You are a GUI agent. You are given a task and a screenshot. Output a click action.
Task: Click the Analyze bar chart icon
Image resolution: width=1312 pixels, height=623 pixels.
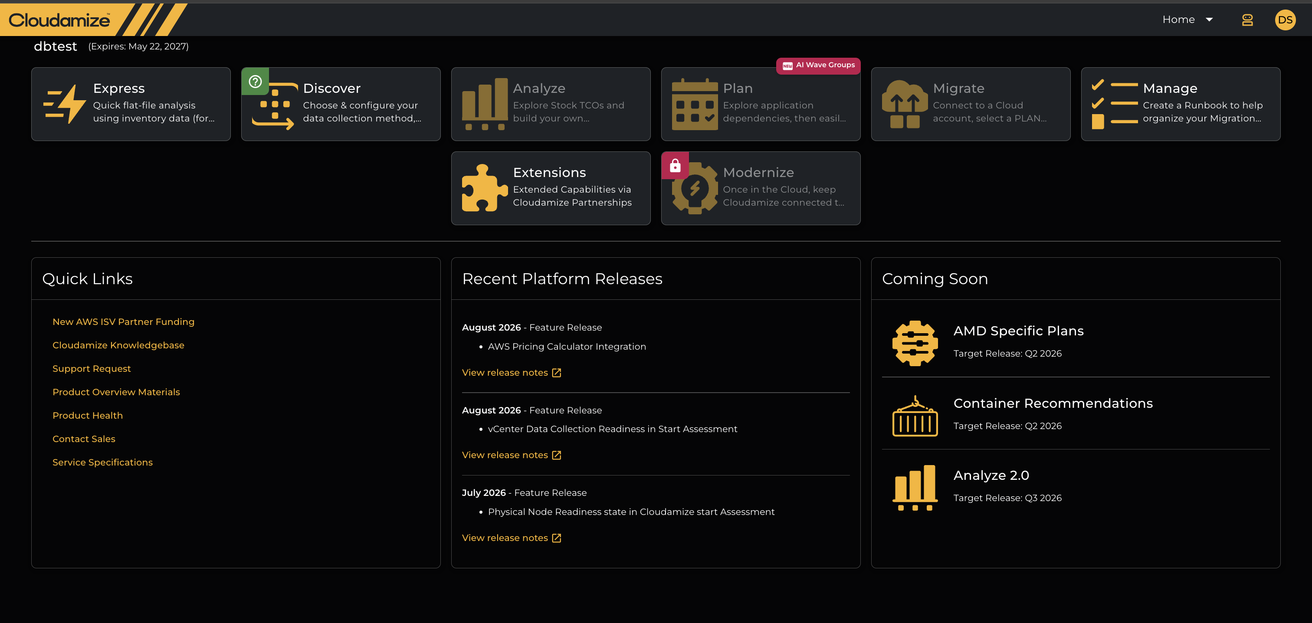click(x=485, y=104)
